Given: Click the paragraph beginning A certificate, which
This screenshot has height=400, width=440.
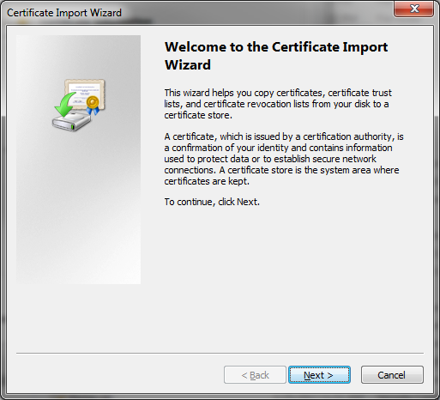Looking at the screenshot, I should point(284,159).
